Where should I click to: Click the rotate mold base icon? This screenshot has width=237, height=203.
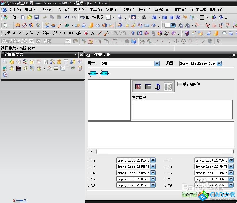(158, 86)
